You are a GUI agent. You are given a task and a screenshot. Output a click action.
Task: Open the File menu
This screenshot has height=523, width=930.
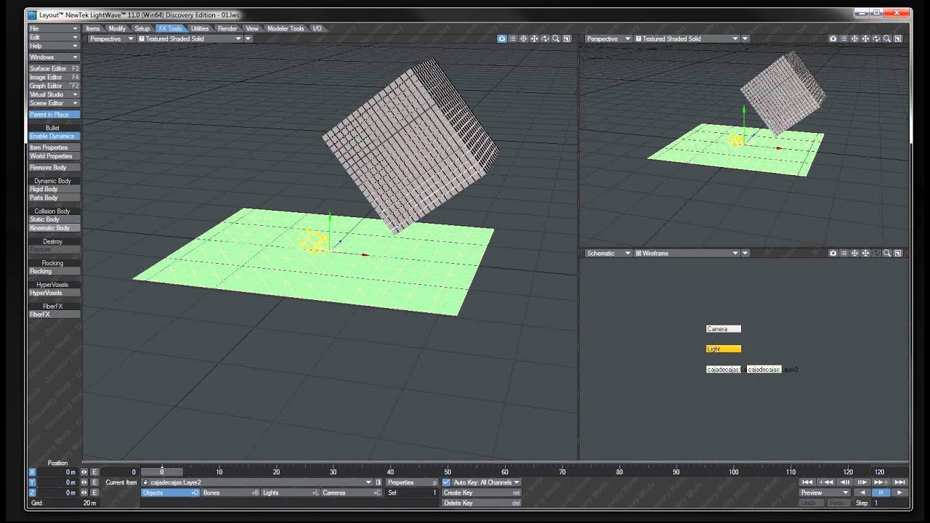click(54, 28)
